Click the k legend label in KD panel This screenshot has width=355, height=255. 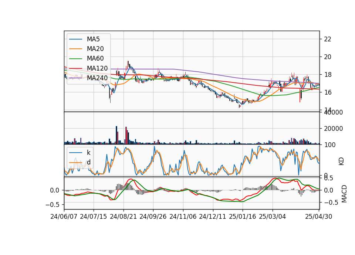tap(88, 153)
